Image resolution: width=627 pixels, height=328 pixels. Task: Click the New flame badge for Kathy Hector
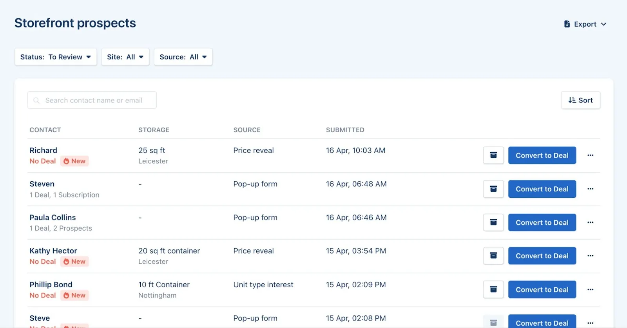74,261
